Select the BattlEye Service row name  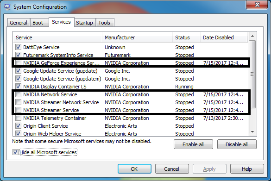pyautogui.click(x=41, y=47)
